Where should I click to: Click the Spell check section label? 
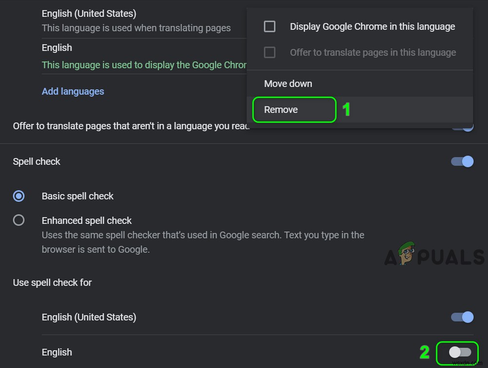pyautogui.click(x=36, y=161)
